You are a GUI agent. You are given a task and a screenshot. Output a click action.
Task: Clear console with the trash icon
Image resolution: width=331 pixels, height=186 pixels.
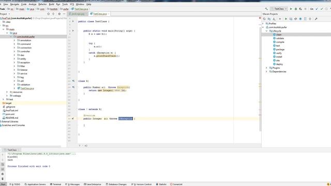(3, 179)
